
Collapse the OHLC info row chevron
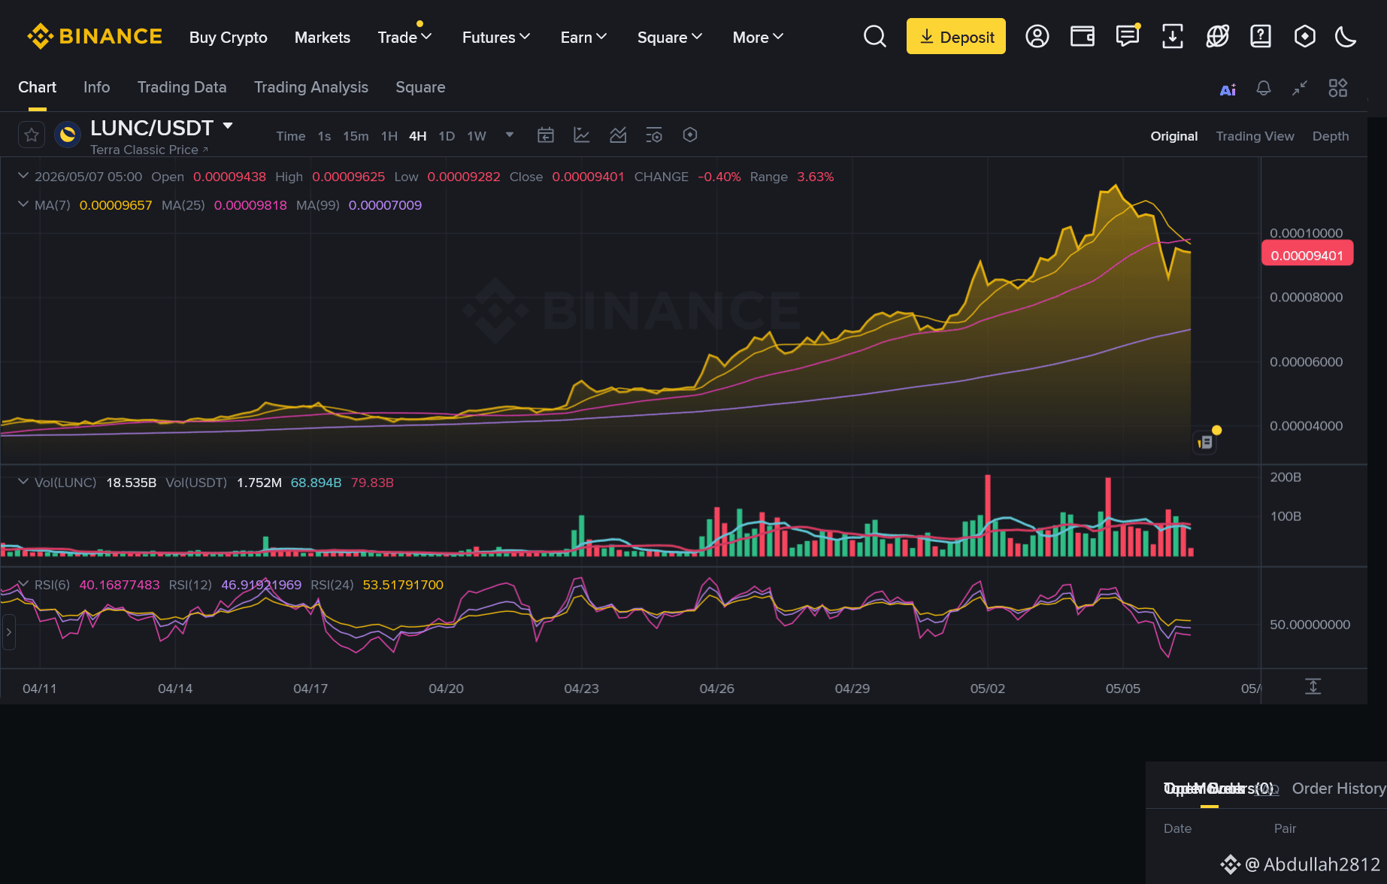tap(23, 176)
